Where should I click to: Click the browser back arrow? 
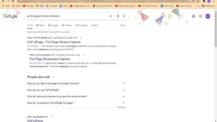pos(3,1)
